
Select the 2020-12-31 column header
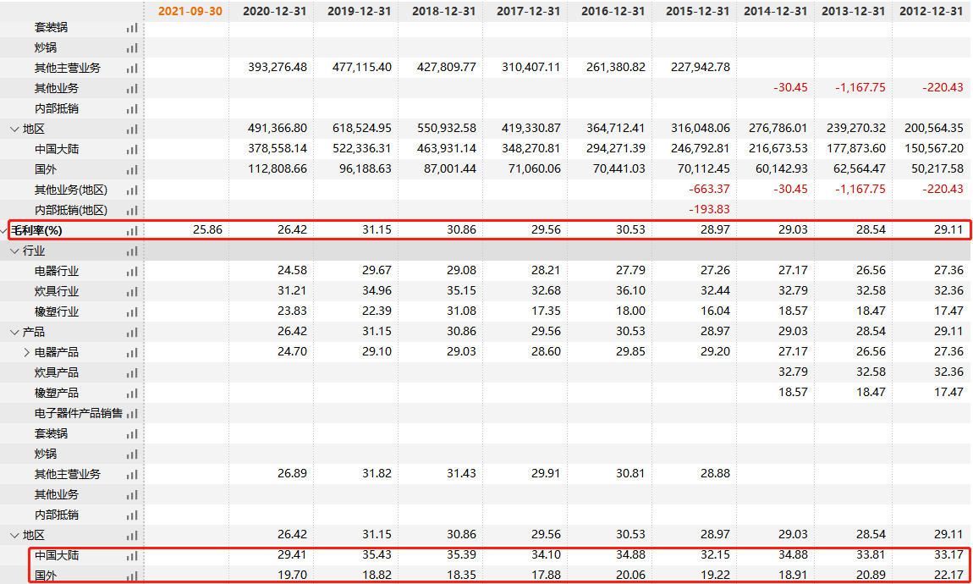(274, 11)
